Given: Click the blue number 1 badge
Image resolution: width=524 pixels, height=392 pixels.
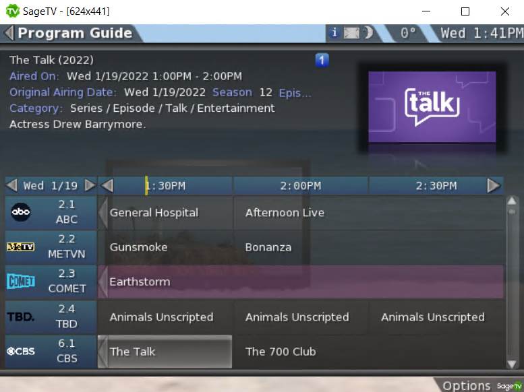Looking at the screenshot, I should pos(322,60).
